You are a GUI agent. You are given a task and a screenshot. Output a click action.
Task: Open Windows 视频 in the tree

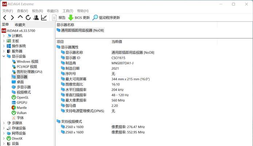coord(26,62)
